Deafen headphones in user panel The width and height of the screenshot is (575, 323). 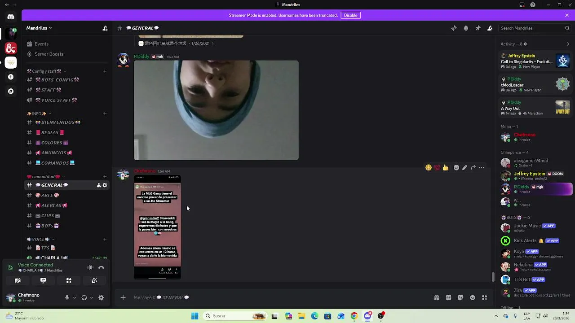84,297
